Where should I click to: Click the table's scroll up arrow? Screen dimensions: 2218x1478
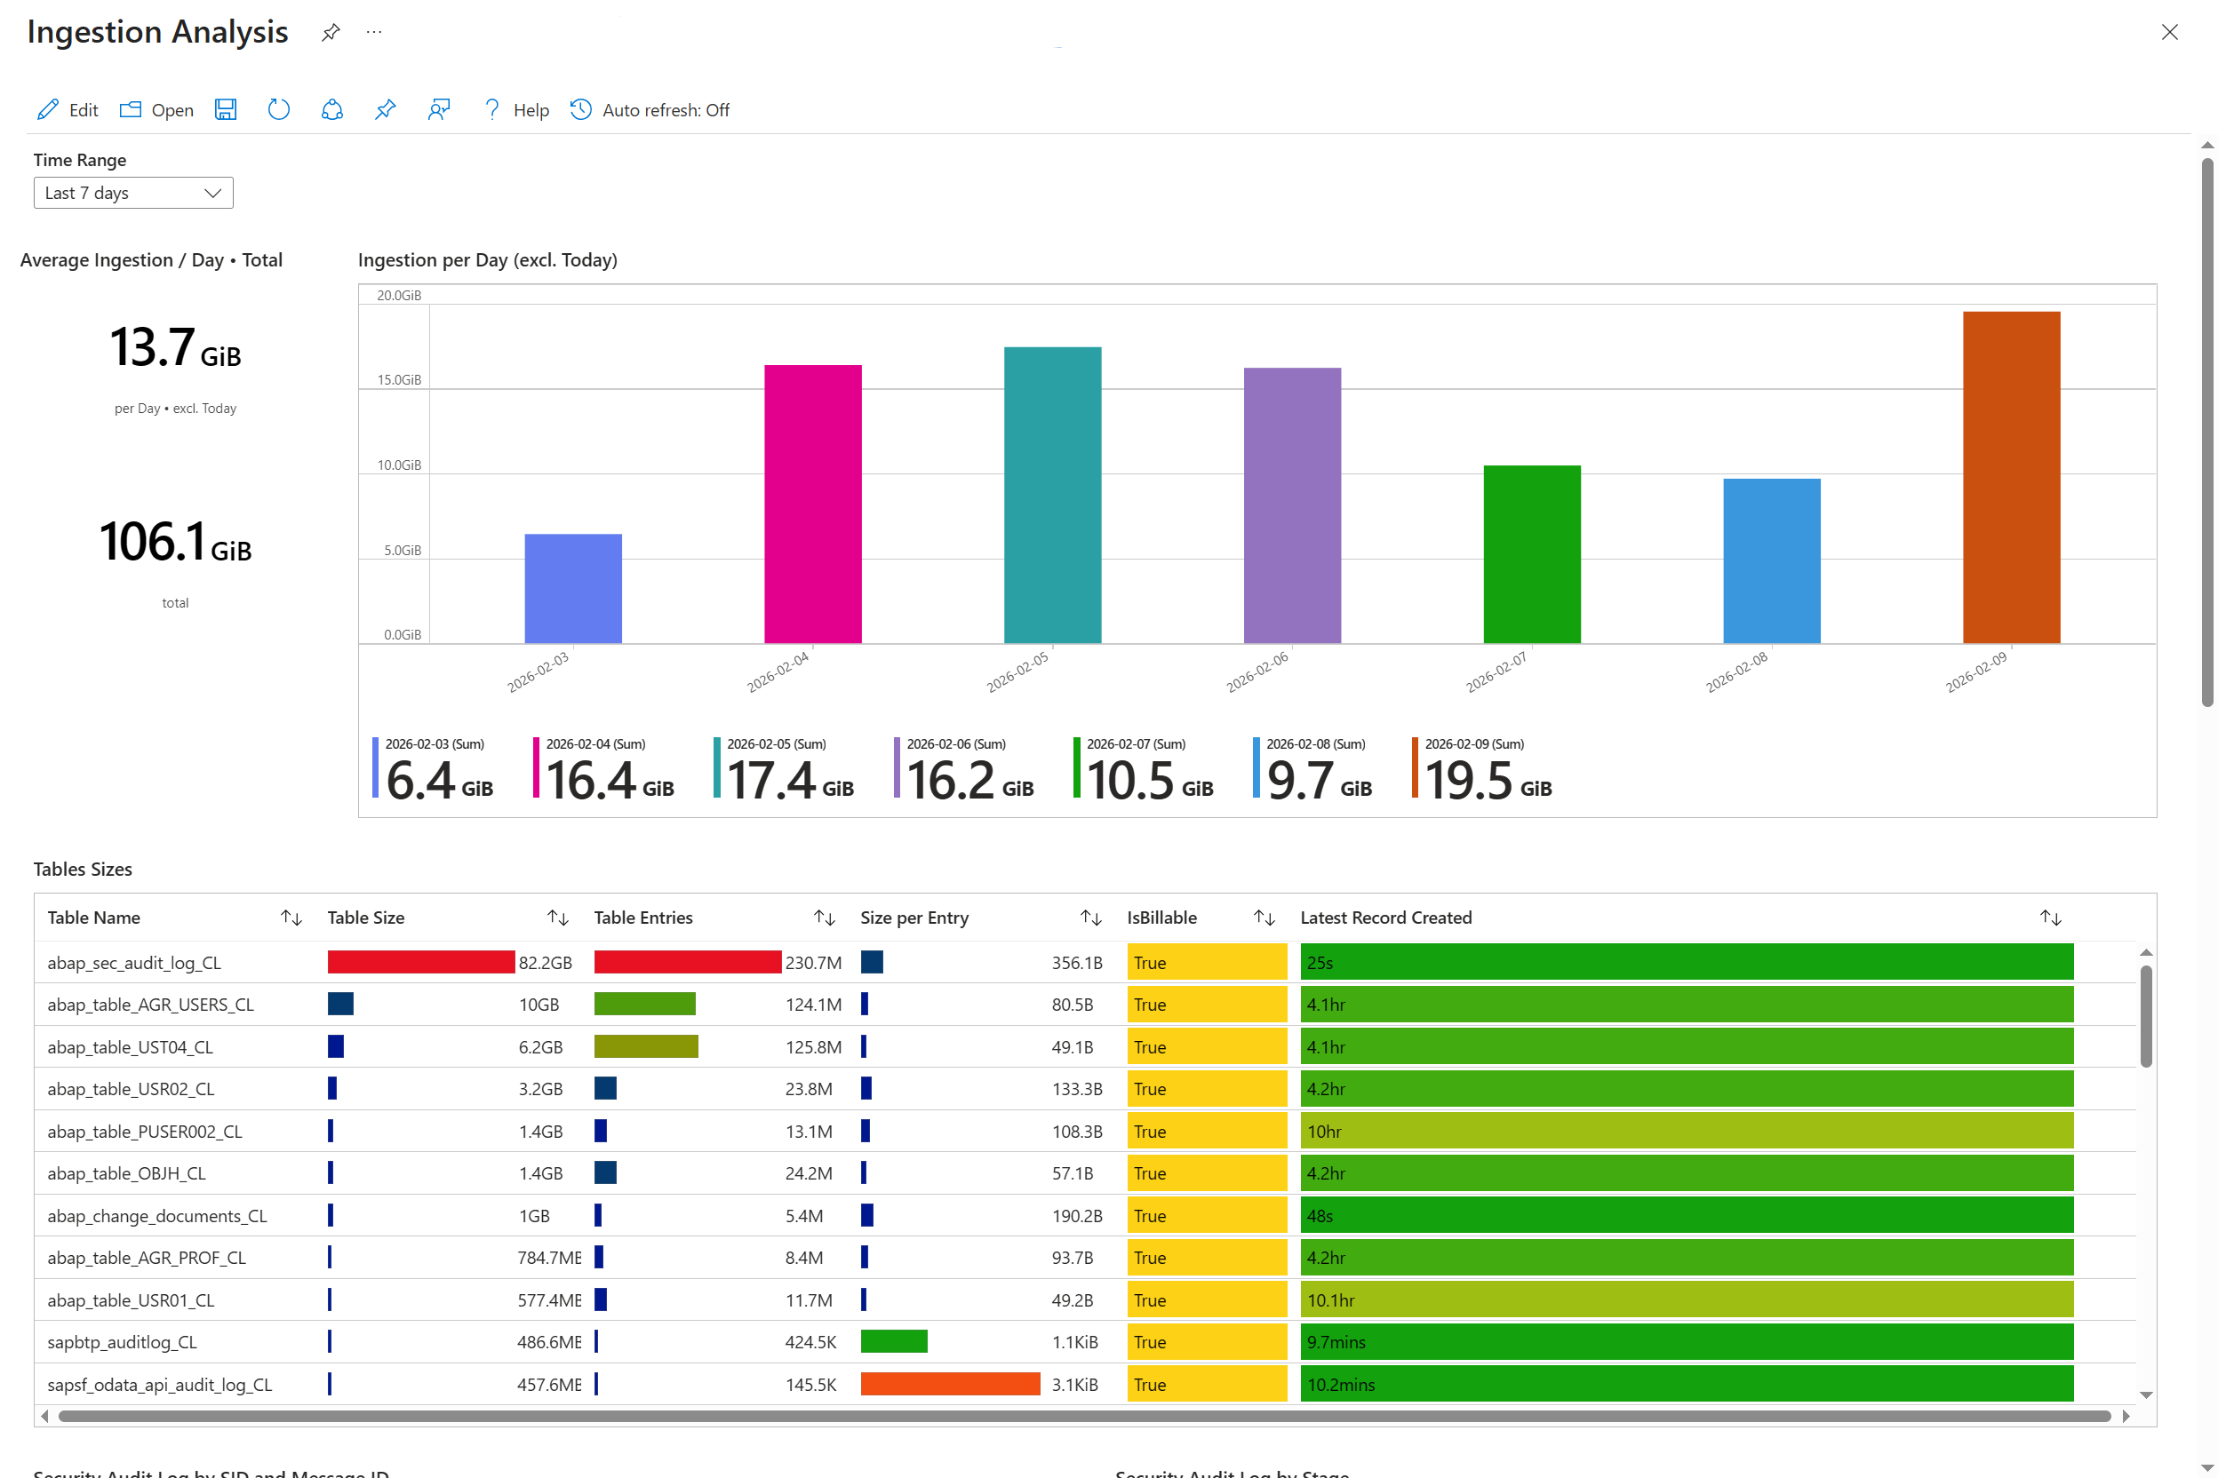[x=2146, y=952]
